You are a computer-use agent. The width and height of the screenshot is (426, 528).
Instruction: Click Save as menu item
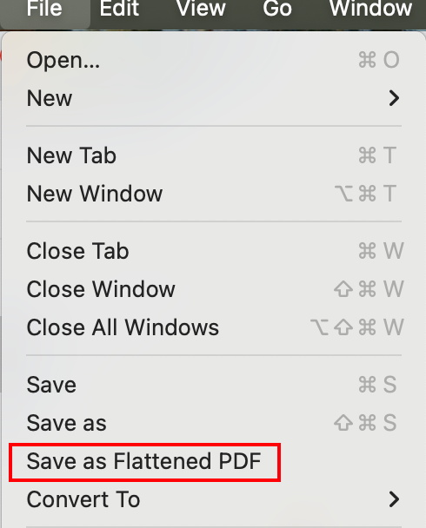click(214, 423)
